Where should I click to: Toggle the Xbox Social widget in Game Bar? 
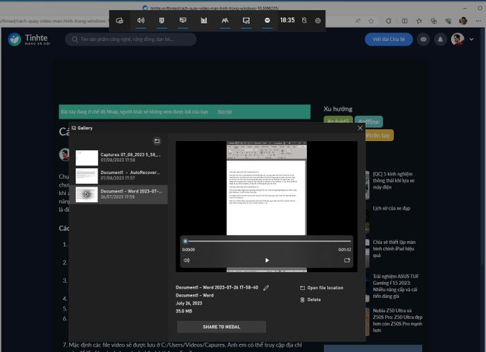point(225,20)
